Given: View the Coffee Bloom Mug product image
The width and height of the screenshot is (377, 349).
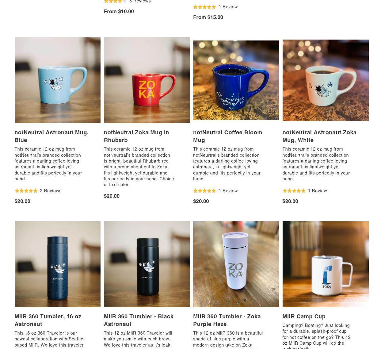Looking at the screenshot, I should (236, 80).
